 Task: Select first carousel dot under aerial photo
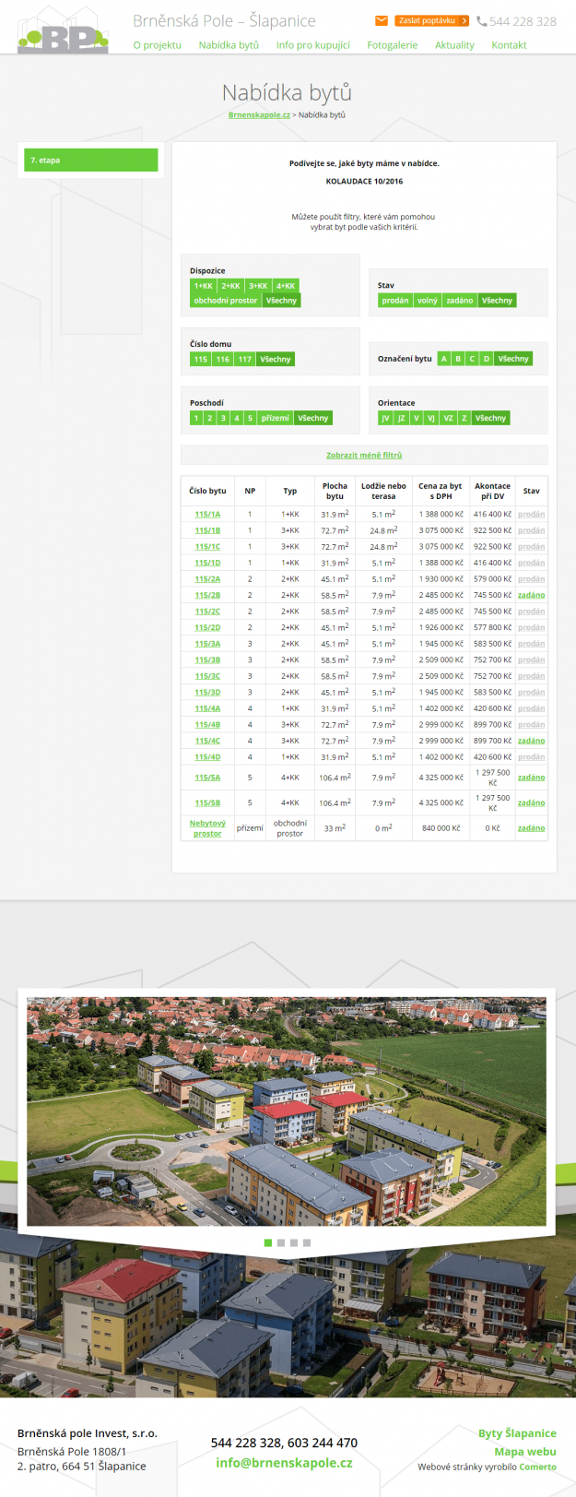coord(268,1242)
